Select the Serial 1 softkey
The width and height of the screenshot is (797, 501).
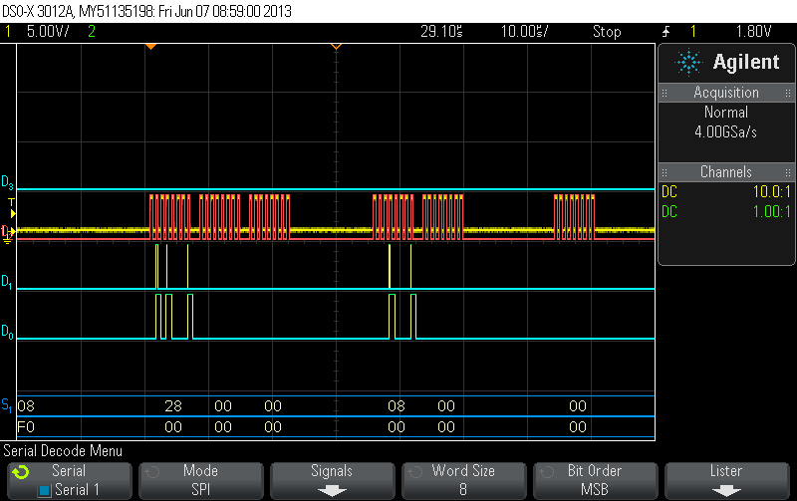tap(70, 481)
